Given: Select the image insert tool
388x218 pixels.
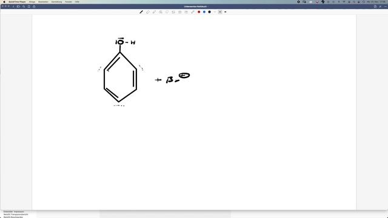Looking at the screenshot, I should (x=180, y=12).
